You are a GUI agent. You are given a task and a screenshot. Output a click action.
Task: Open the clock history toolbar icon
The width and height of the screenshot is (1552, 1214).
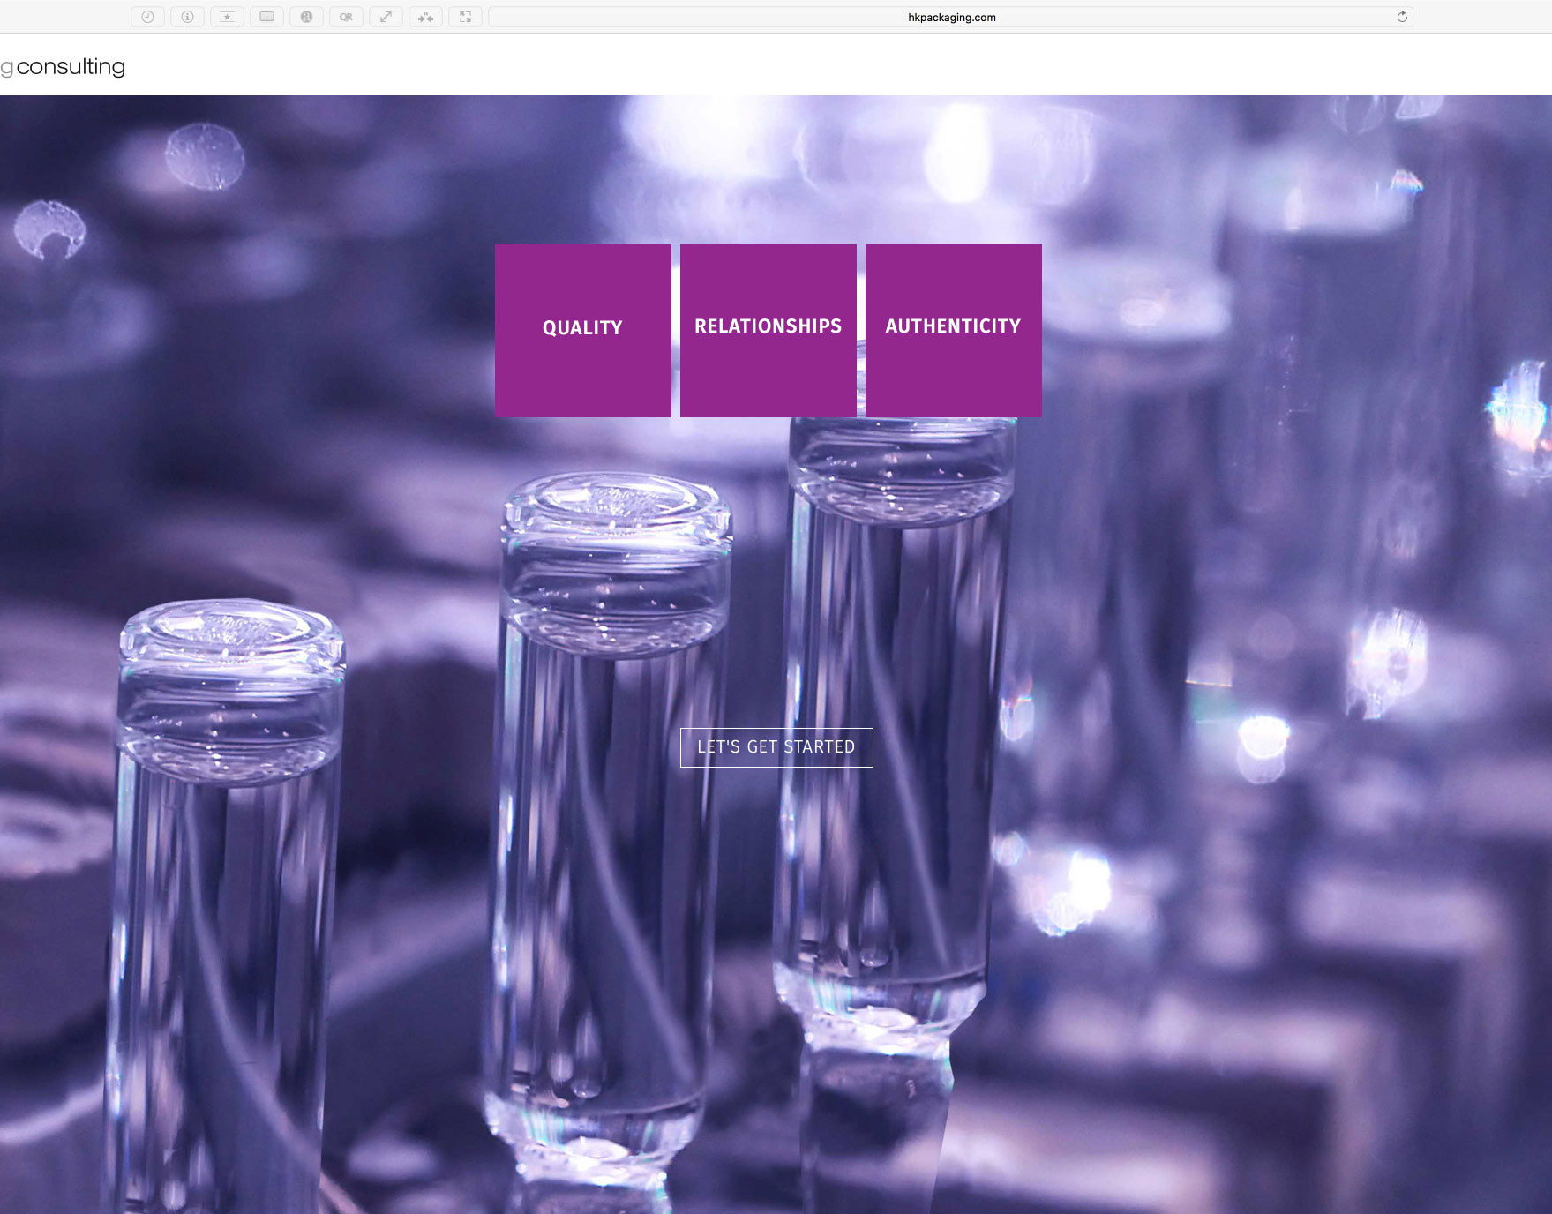pyautogui.click(x=147, y=17)
